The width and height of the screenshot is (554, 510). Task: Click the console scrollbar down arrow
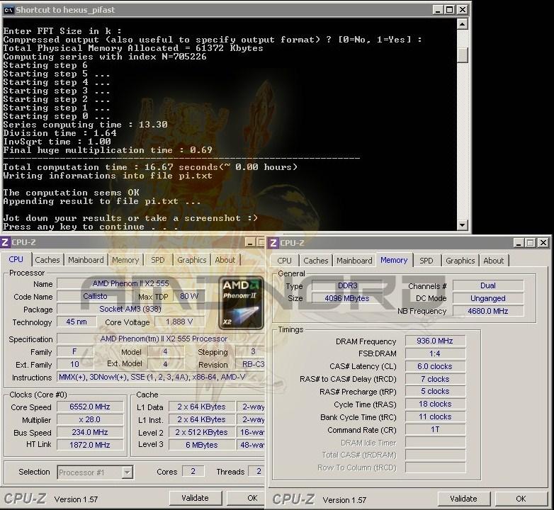462,225
